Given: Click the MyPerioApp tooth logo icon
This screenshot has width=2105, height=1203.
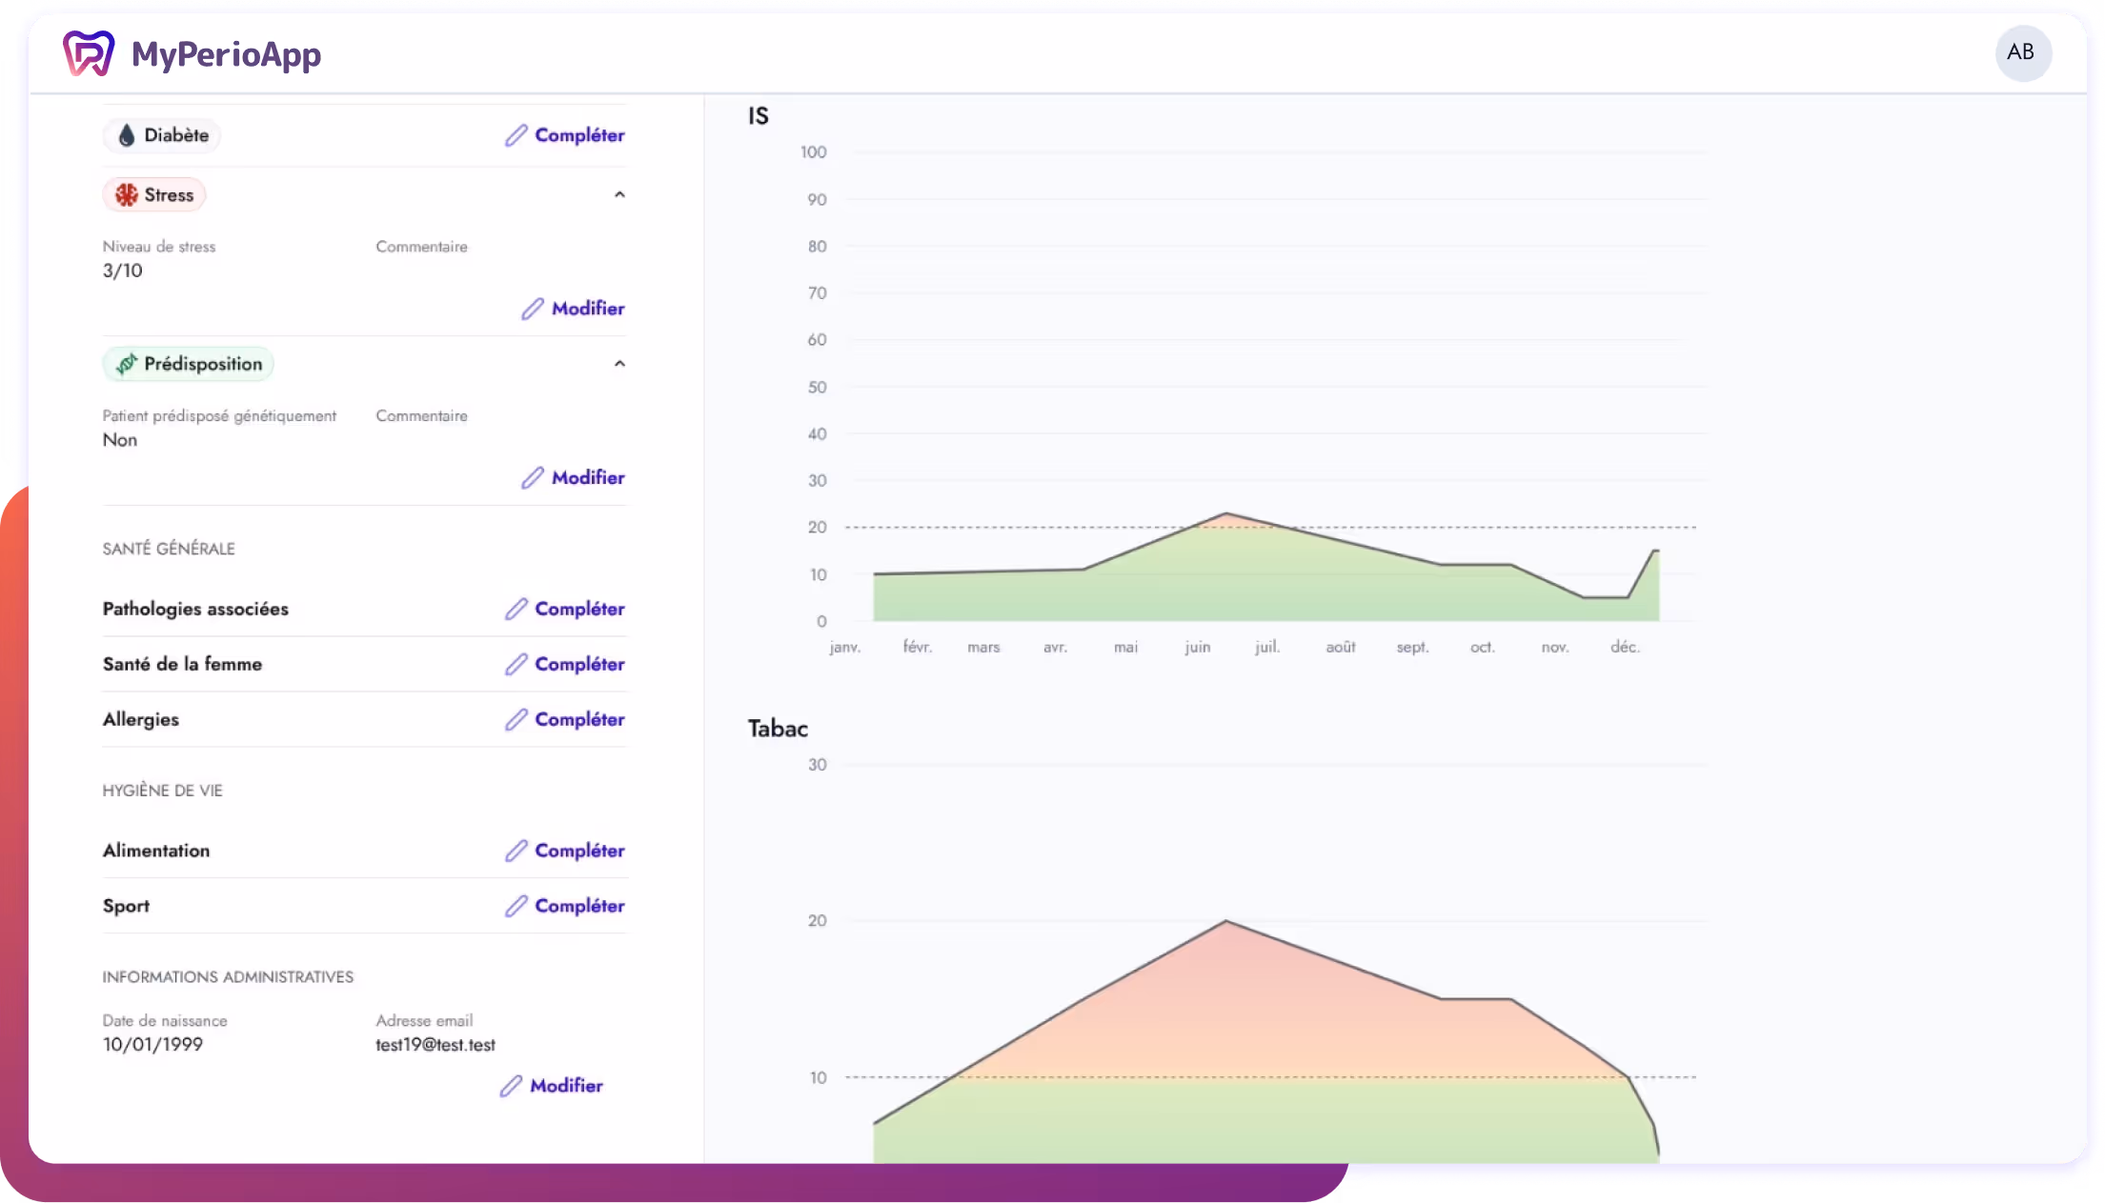Looking at the screenshot, I should pos(89,52).
